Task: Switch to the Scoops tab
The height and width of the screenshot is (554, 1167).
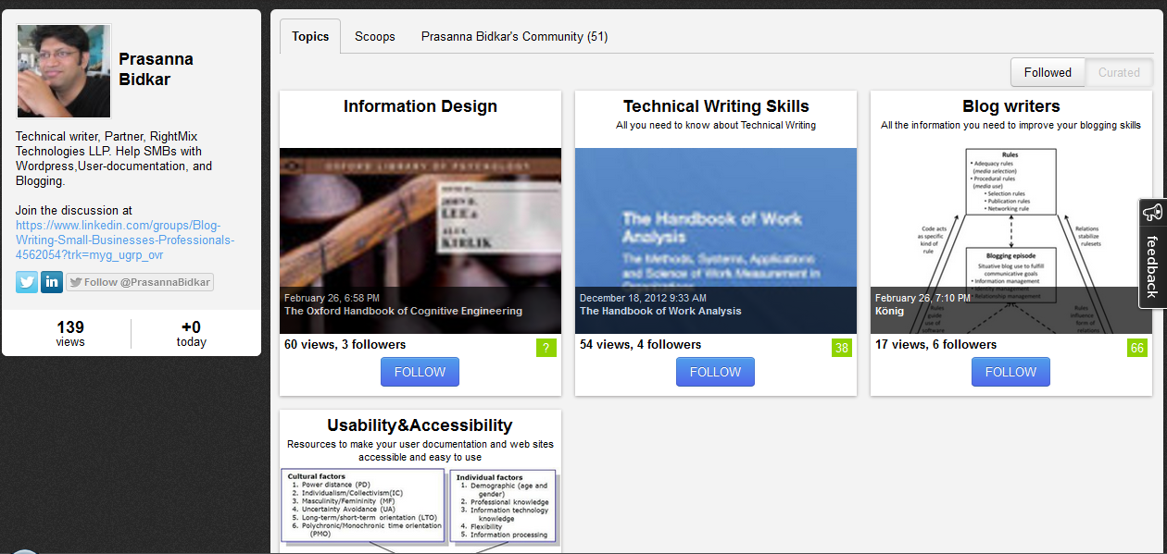Action: coord(375,36)
